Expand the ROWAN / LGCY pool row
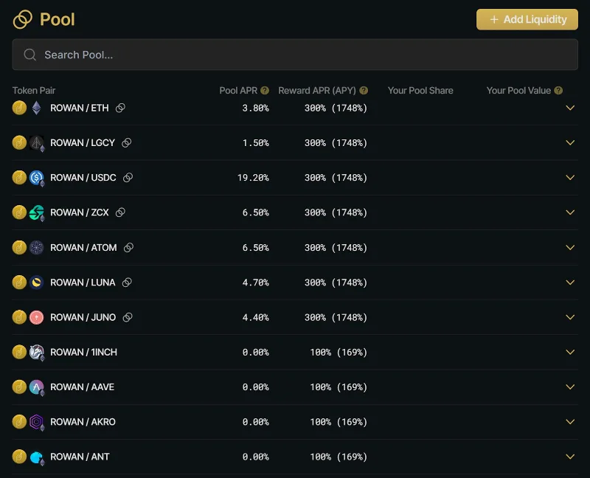This screenshot has width=590, height=478. click(x=570, y=142)
